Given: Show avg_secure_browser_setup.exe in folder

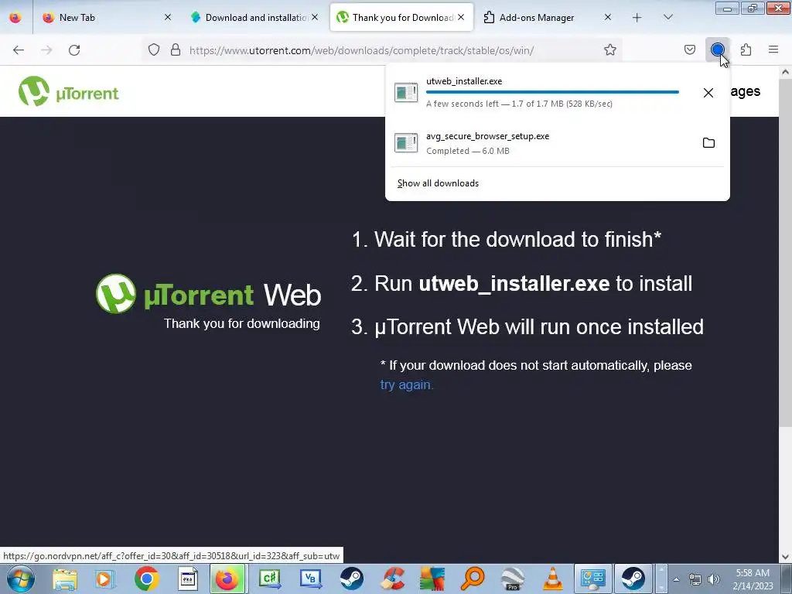Looking at the screenshot, I should coord(708,143).
